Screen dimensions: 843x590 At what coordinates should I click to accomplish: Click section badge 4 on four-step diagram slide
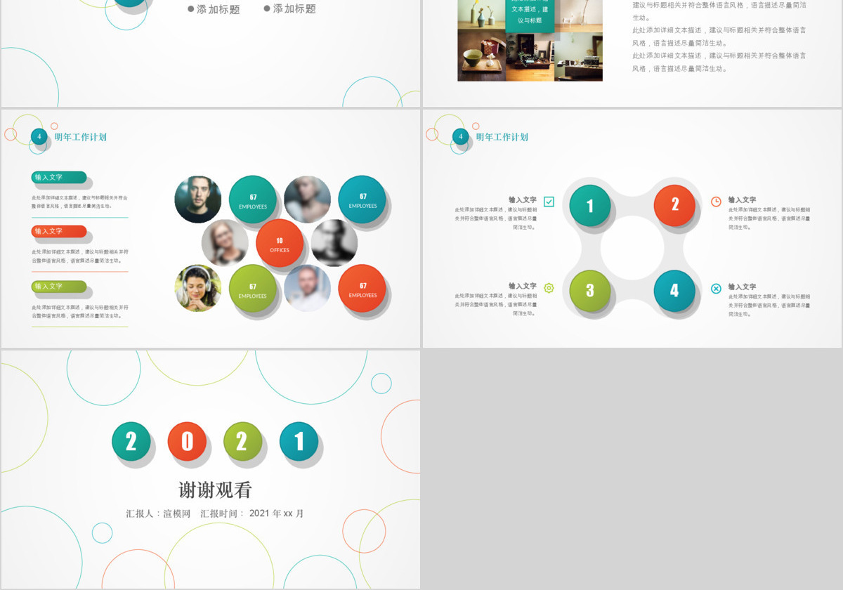tap(461, 136)
